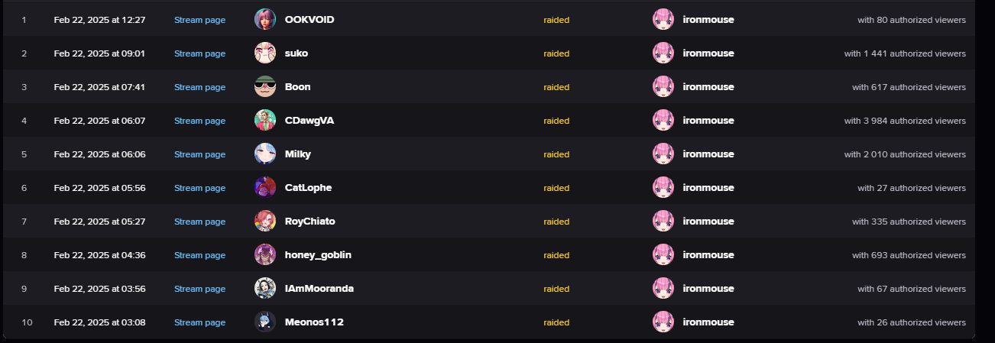
Task: Click CatLophe's channel avatar
Action: tap(264, 188)
